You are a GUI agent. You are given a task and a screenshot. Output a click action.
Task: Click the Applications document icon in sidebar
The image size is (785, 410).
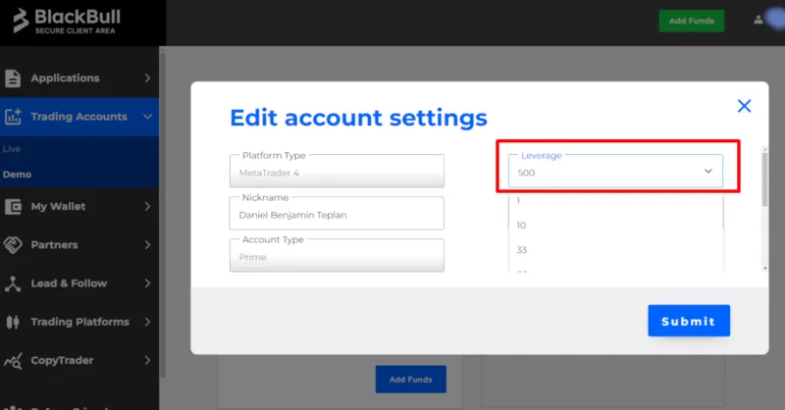click(14, 77)
